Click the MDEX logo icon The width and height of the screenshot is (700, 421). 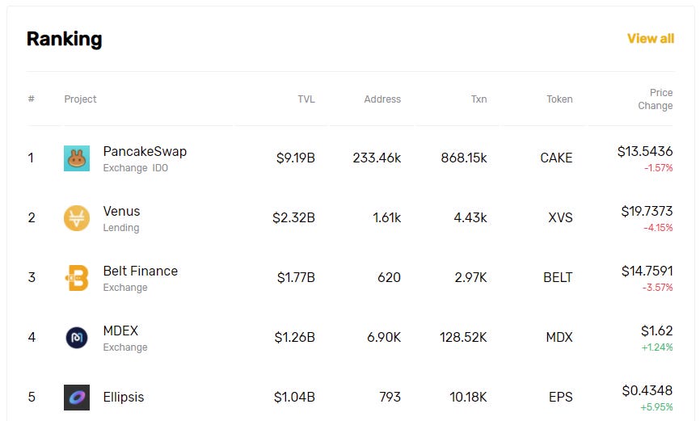(77, 338)
